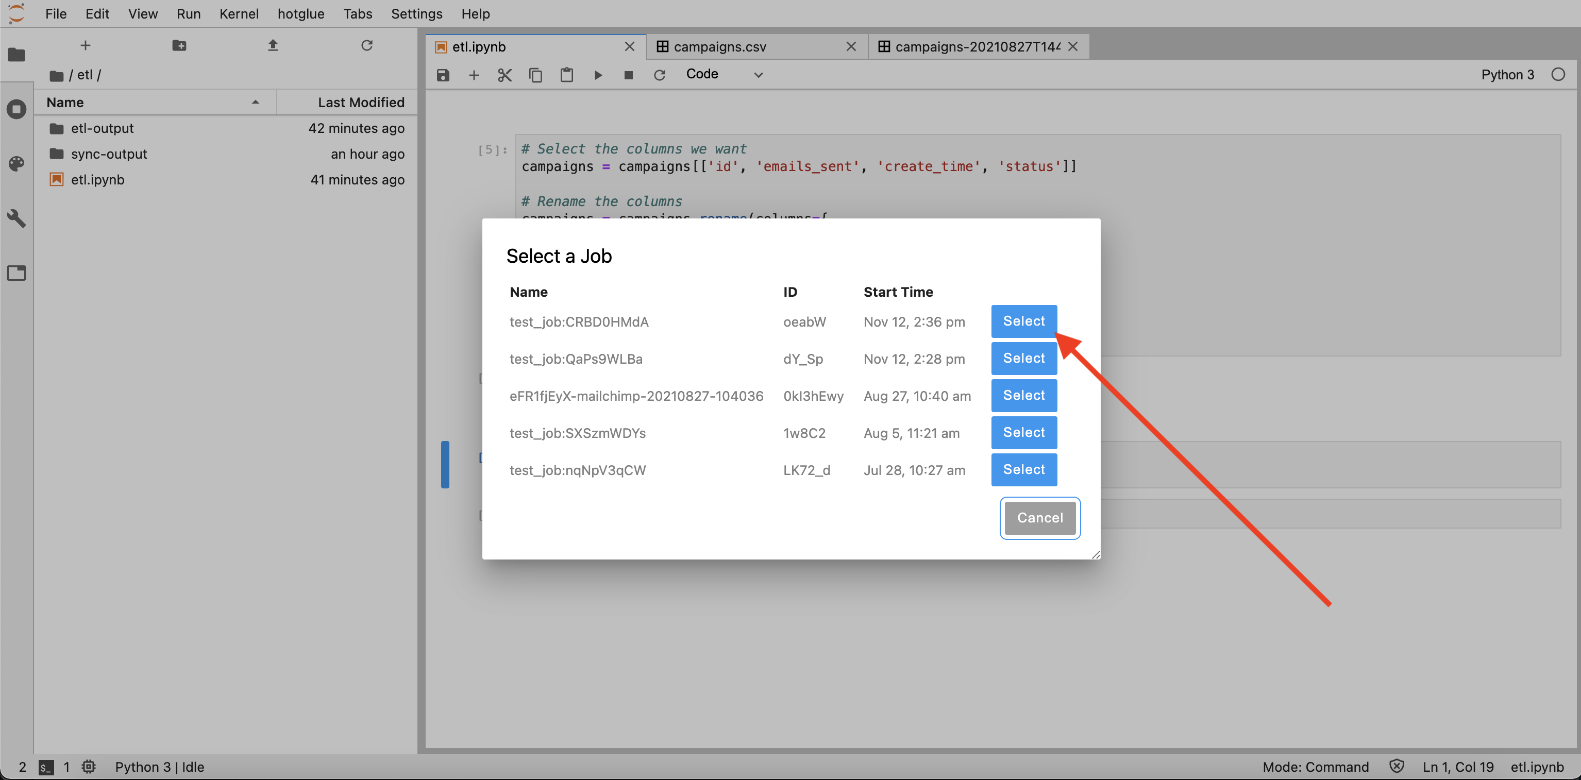Restart the kernel with the refresh icon

coord(659,75)
